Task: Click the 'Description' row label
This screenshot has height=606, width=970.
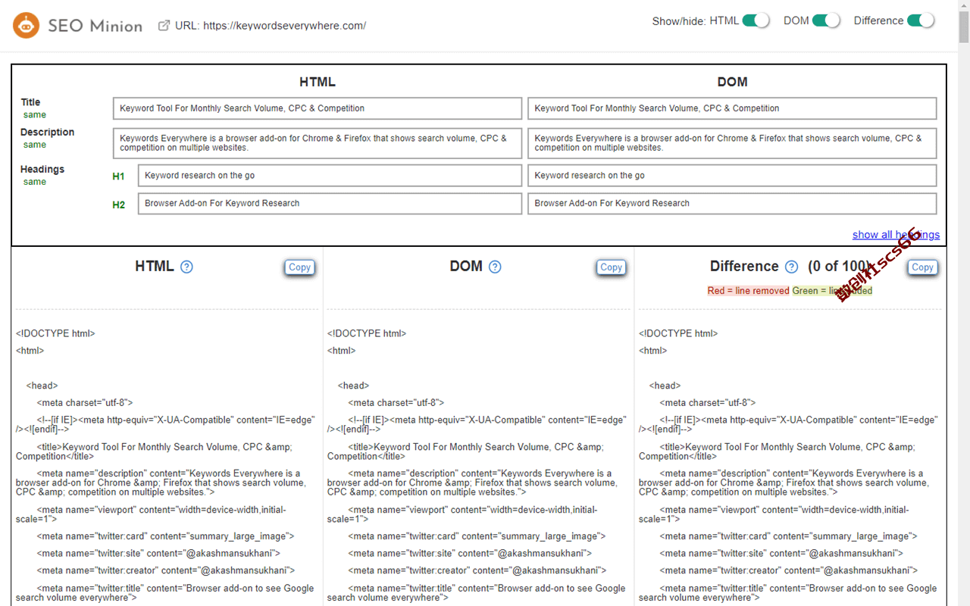Action: tap(47, 132)
